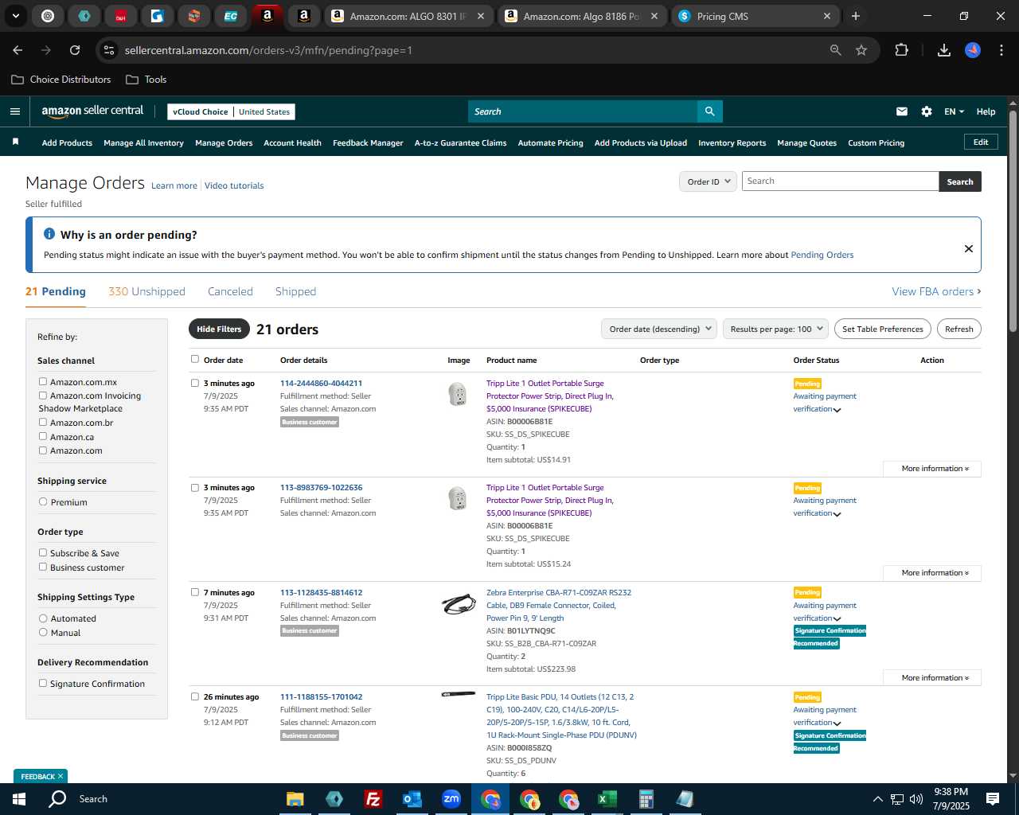1019x815 pixels.
Task: Click the Zebra Enterprise cable product thumbnail
Action: pyautogui.click(x=459, y=604)
